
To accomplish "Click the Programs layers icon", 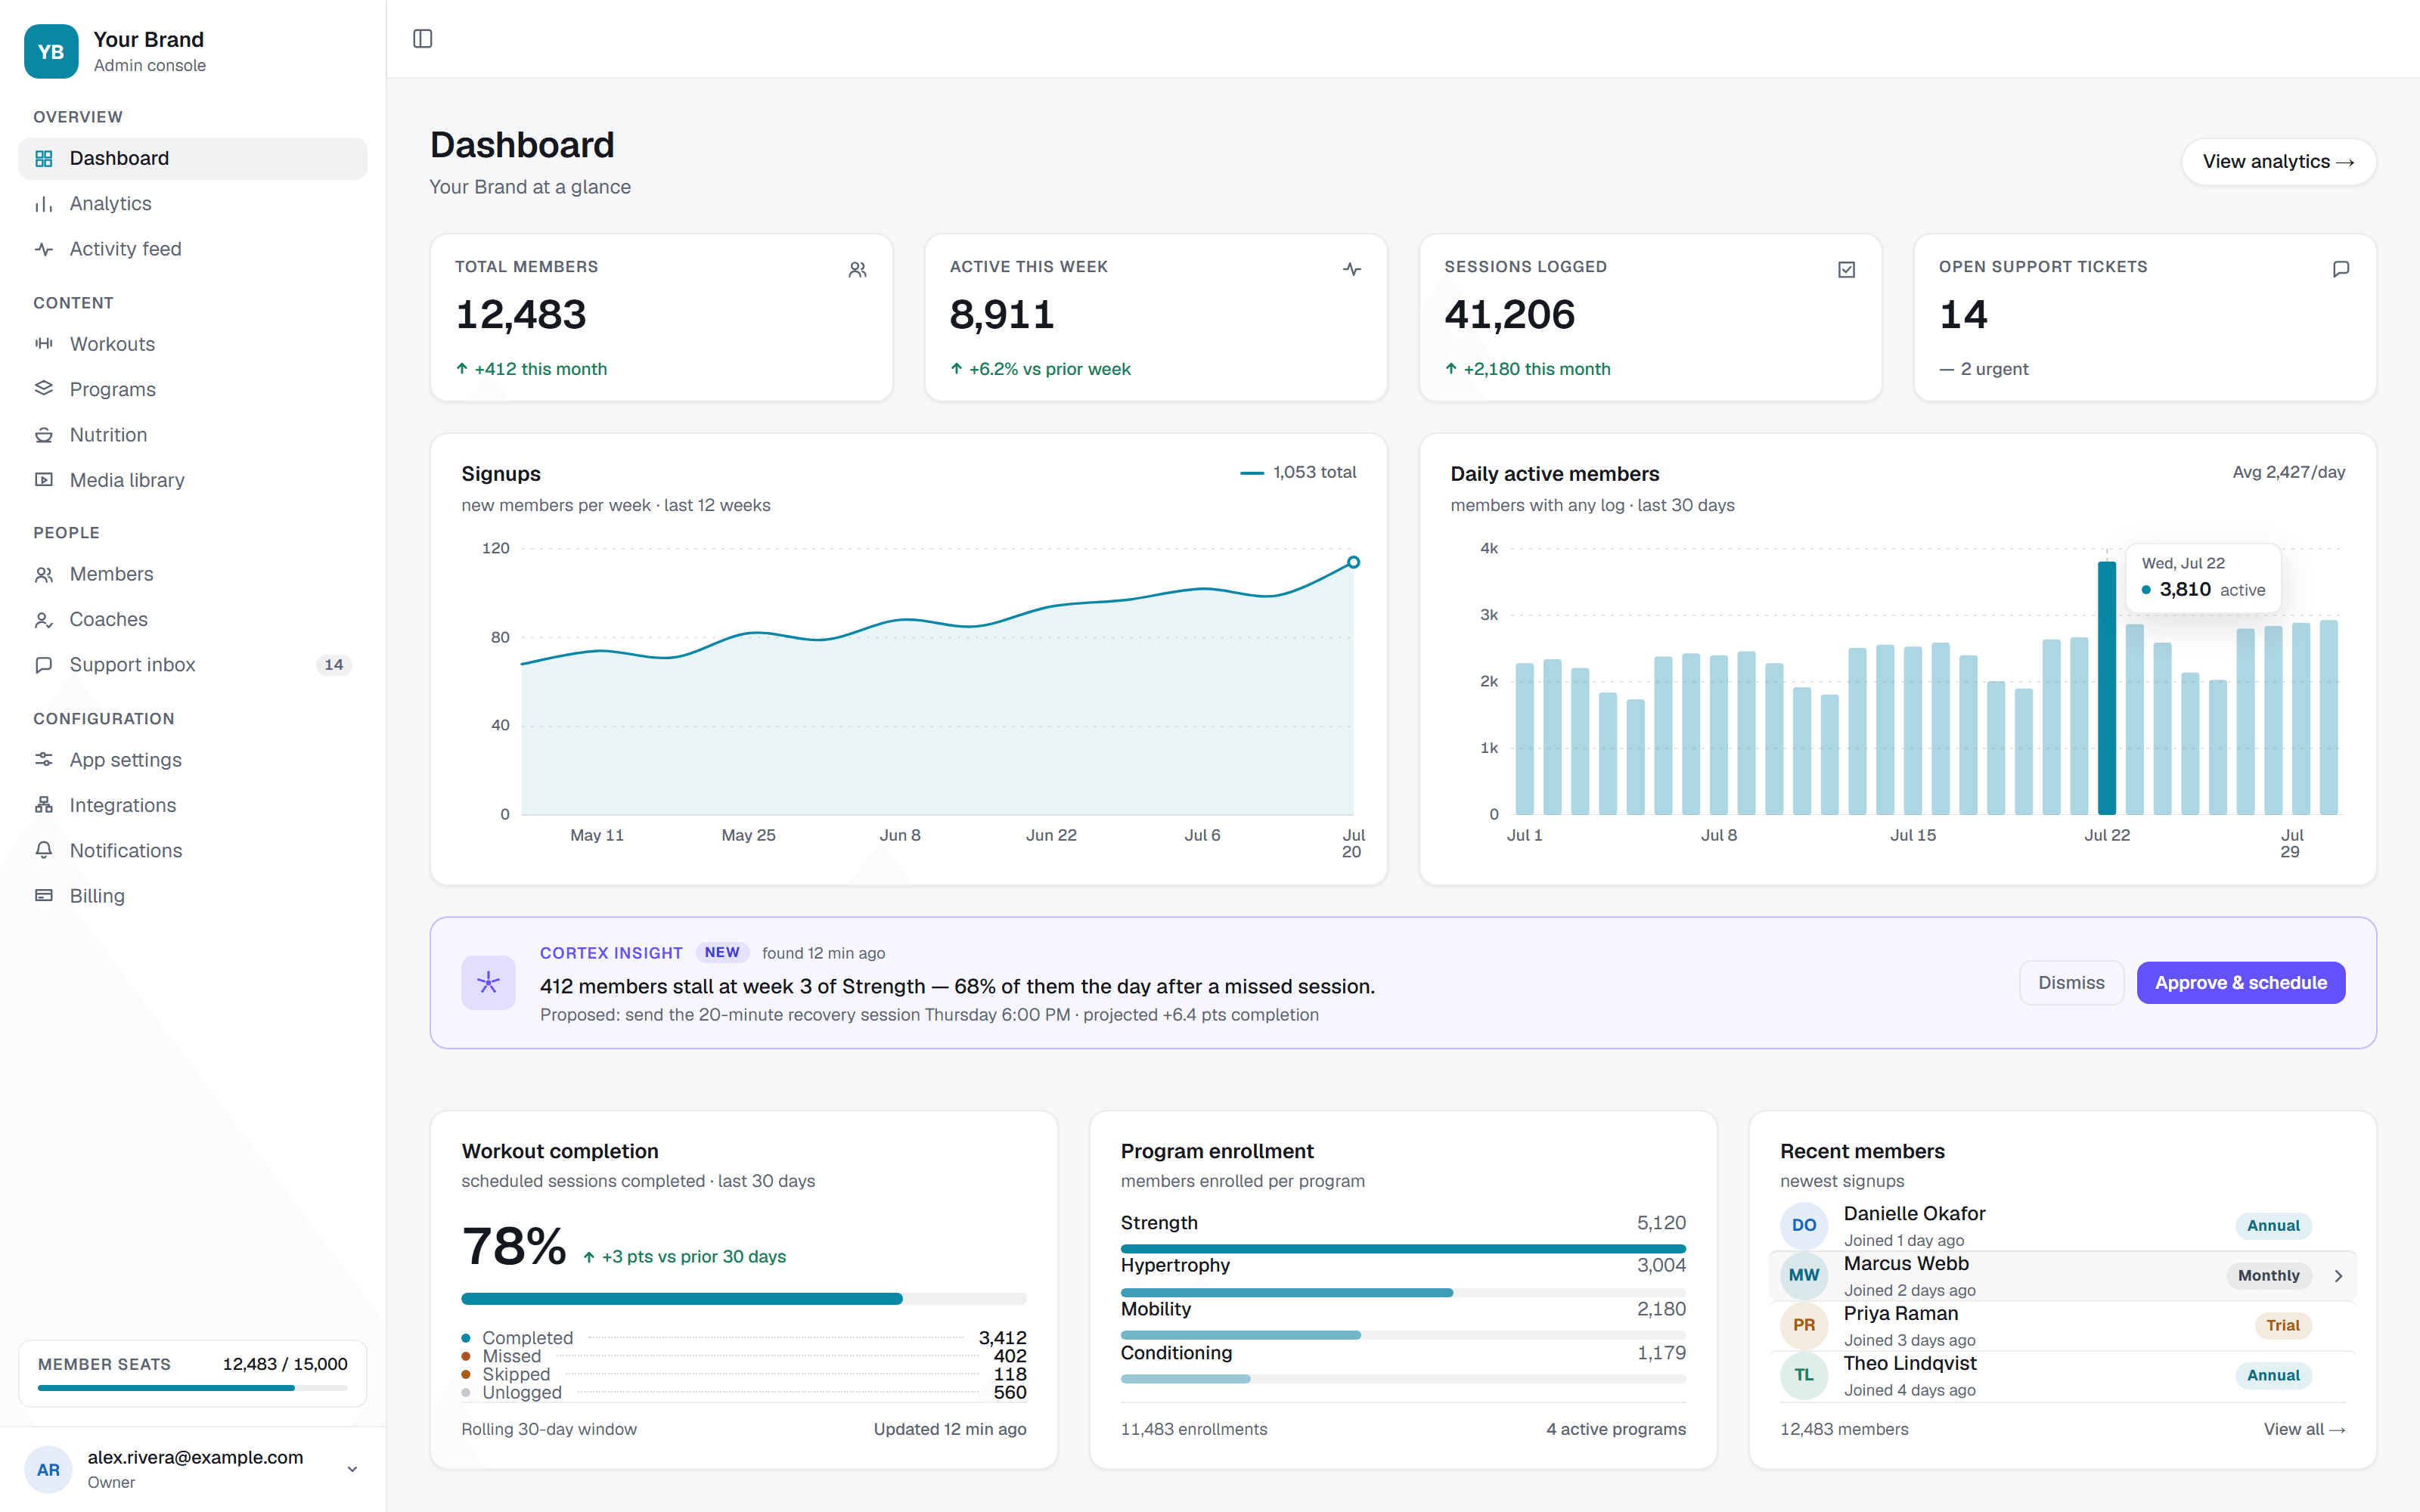I will [x=44, y=389].
